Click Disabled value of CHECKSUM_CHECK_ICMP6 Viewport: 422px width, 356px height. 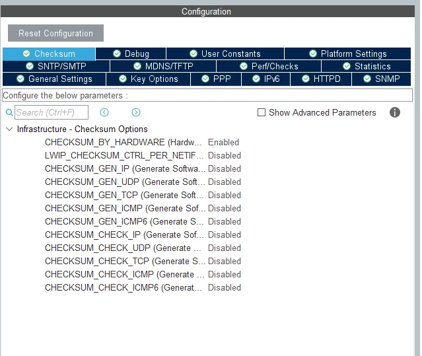225,287
